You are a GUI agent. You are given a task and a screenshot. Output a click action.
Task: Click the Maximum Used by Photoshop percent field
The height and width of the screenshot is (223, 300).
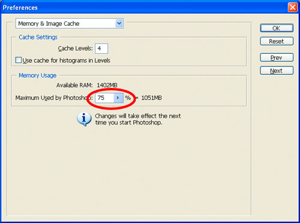pos(104,98)
